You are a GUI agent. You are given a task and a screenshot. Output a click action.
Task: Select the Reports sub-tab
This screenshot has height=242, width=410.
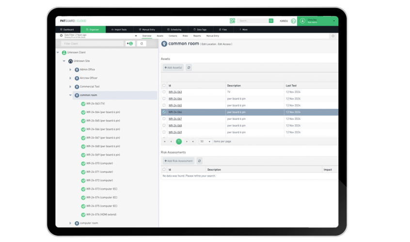[197, 36]
